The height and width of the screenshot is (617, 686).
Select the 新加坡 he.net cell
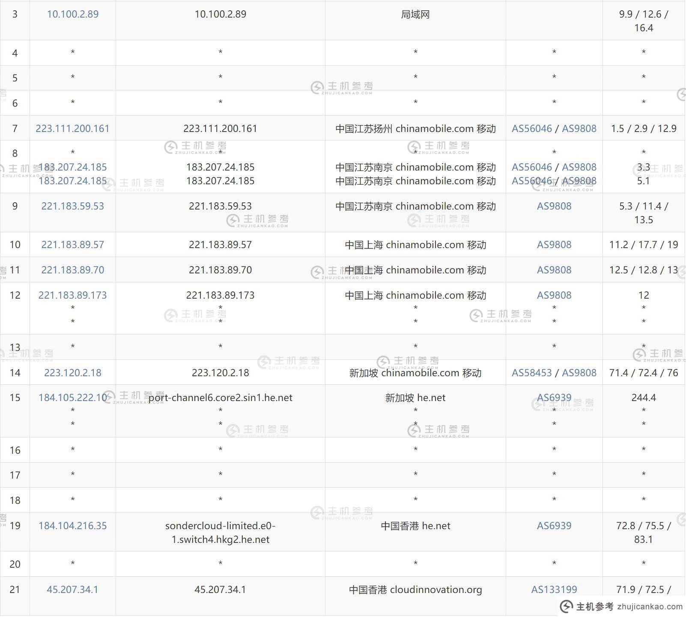tap(415, 398)
